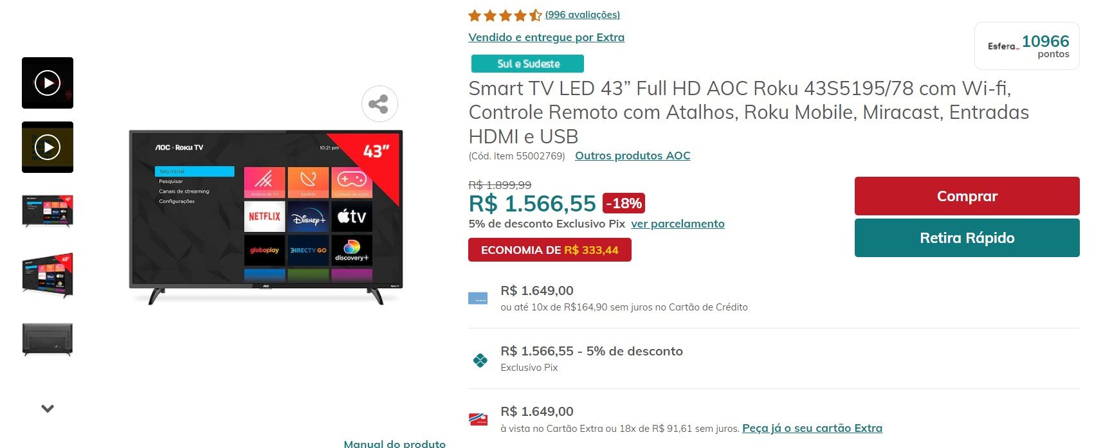This screenshot has height=448, width=1103.
Task: Select the third TV front-view thumbnail
Action: pos(48,211)
